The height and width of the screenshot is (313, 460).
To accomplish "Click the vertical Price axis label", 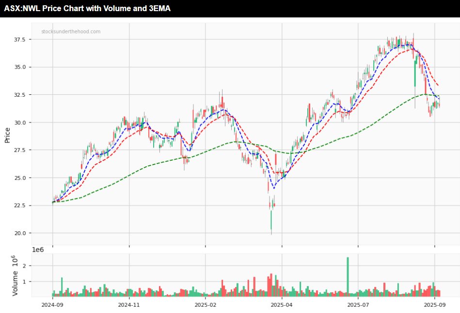I will (x=7, y=135).
